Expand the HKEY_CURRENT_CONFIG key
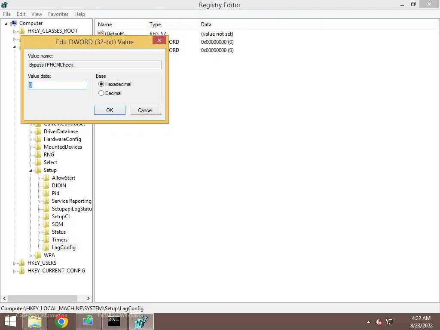The image size is (440, 330). click(x=14, y=271)
